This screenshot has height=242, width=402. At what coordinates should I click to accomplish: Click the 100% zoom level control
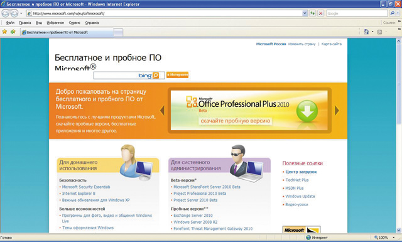381,238
